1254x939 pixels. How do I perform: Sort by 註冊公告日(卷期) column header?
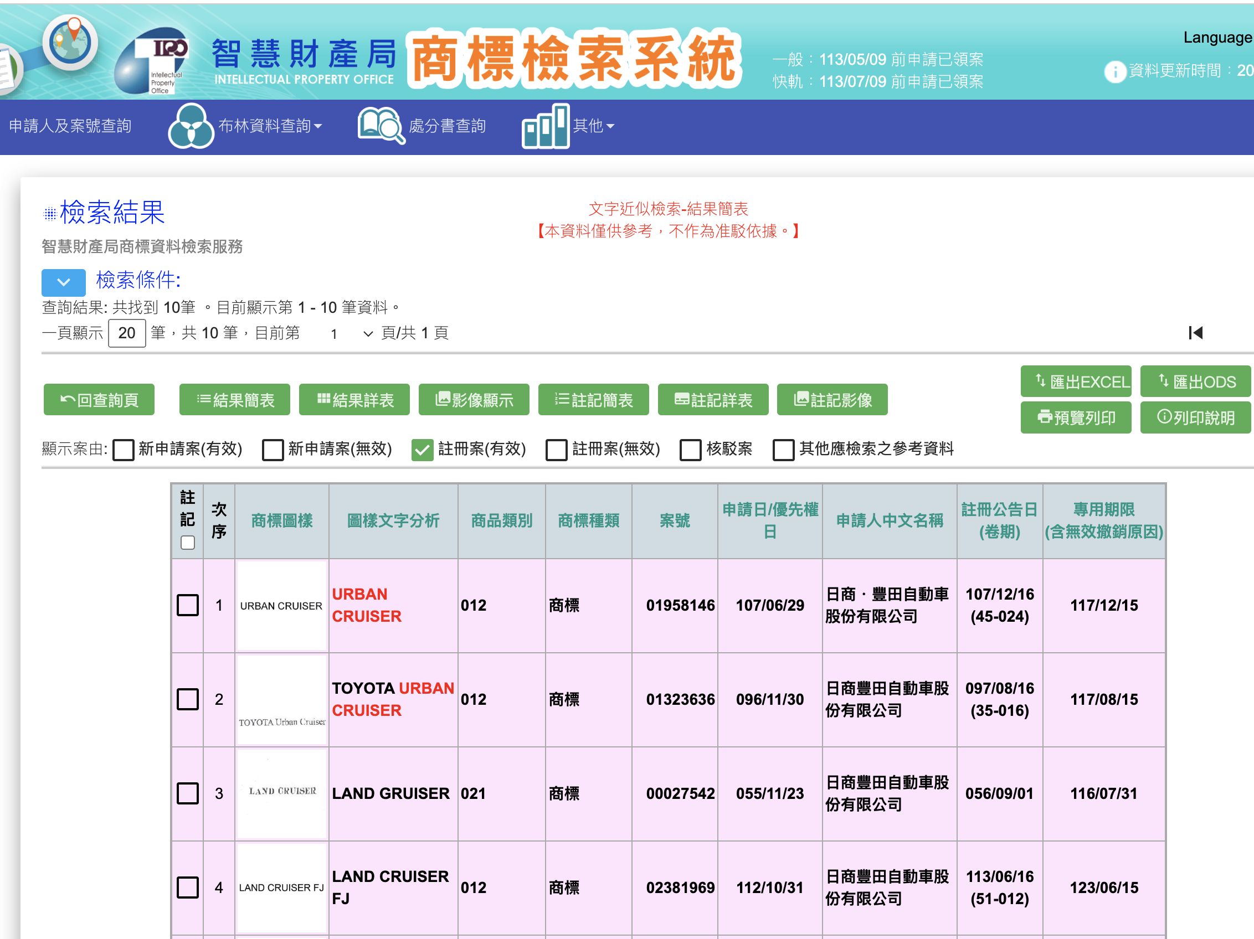[x=999, y=521]
